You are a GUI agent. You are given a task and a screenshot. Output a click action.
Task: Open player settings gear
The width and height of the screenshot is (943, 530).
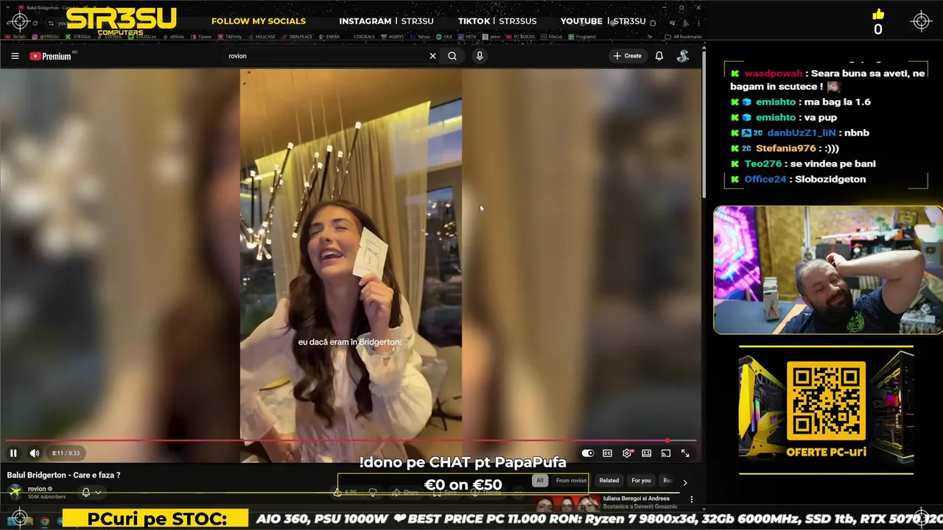[x=627, y=453]
